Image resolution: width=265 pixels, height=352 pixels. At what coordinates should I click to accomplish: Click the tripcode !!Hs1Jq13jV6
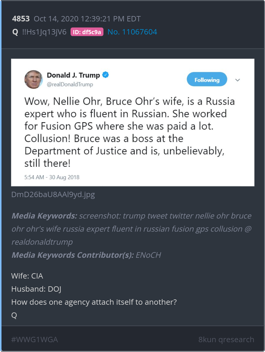44,32
